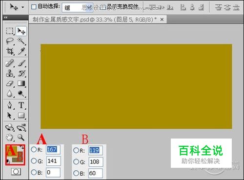Viewport: 244px width, 180px height.
Task: Select the Rectangular Marquee tool
Action: coord(10,31)
